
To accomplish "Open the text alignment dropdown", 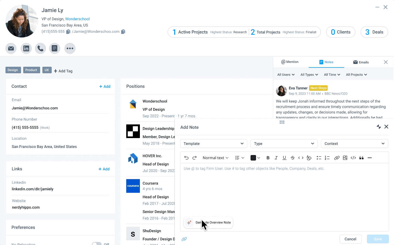I will pyautogui.click(x=240, y=158).
